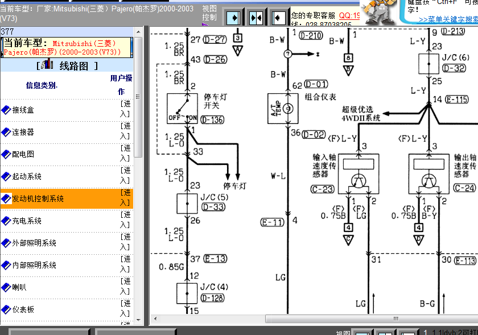This screenshot has height=335, width=478.
Task: Click the book icon beside 仪表板
Action: coord(6,310)
